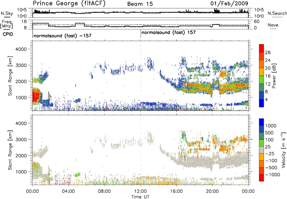287x199 pixels.
Task: Click the '04:00' time axis tick label
Action: [x=69, y=191]
